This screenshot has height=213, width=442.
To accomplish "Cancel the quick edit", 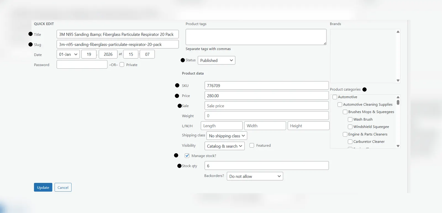I will point(63,187).
